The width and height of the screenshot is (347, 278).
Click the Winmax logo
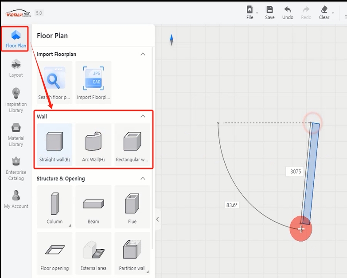point(18,13)
